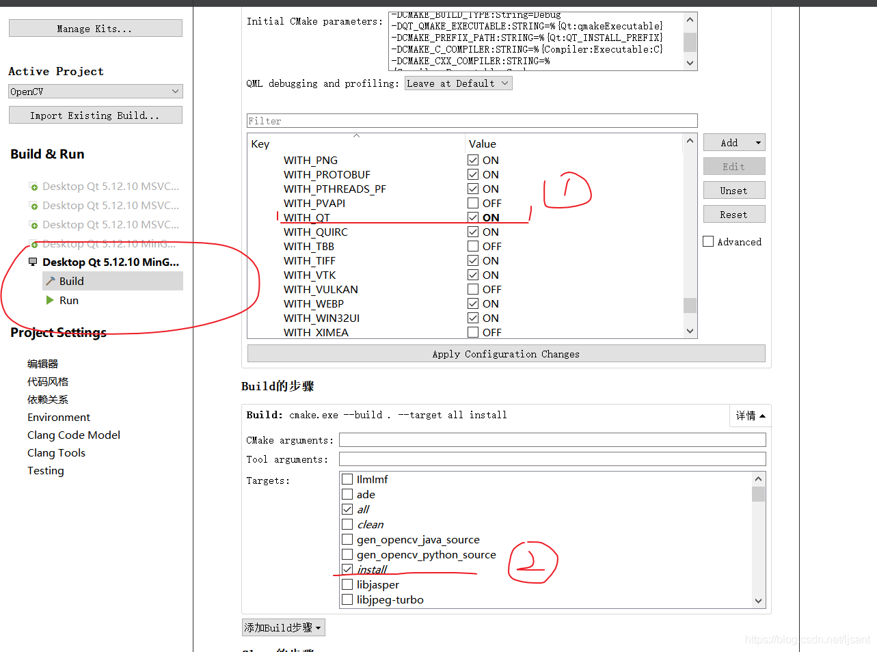Viewport: 877px width, 652px height.
Task: Toggle the WITH_PTHREADS_PF checkbox
Action: tap(473, 189)
